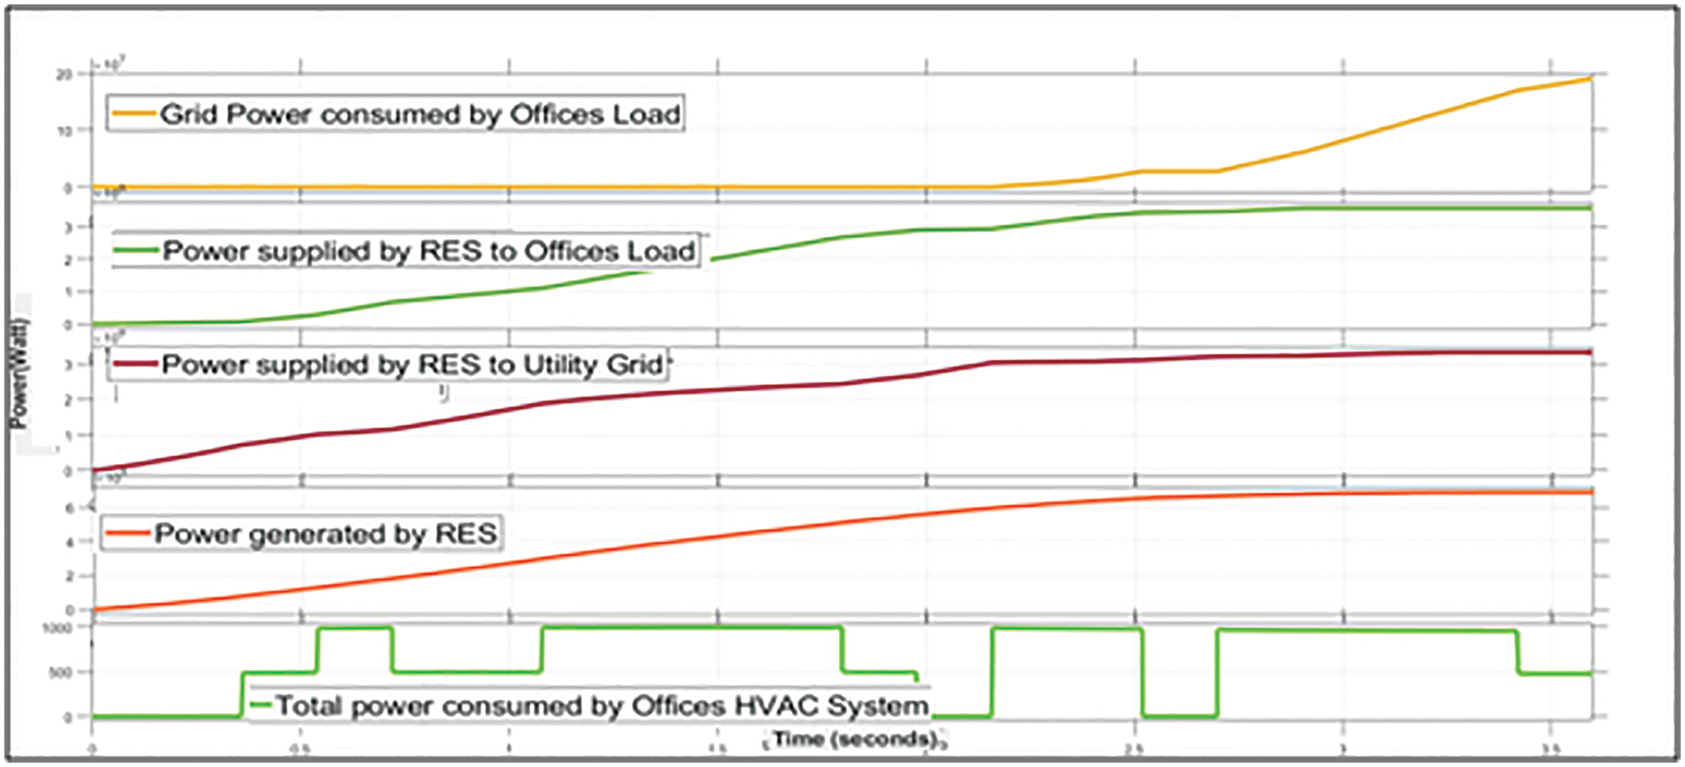Select 'Total power consumed by Offices HVAC System' legend text
1685x767 pixels.
[602, 706]
